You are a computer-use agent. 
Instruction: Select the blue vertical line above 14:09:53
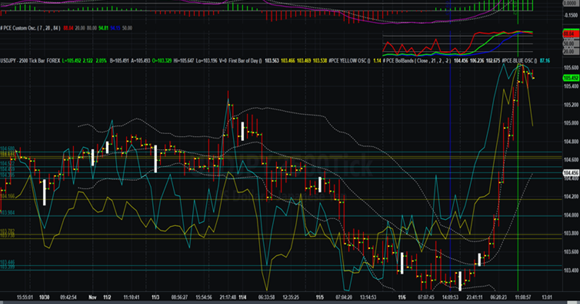point(450,145)
